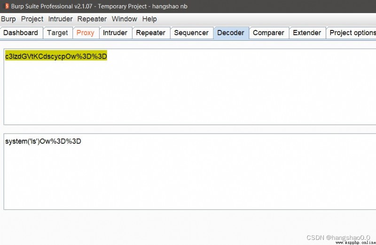Open the Burp menu
Image resolution: width=376 pixels, height=245 pixels.
click(8, 19)
